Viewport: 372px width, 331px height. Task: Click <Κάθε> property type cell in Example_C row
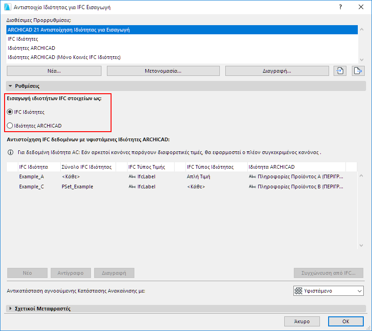196,187
